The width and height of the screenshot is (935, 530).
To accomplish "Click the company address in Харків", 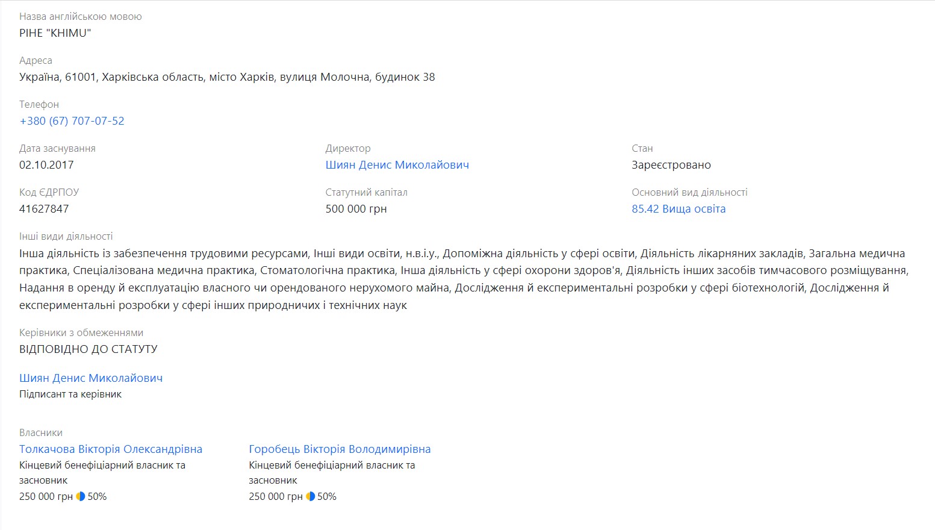I will (x=227, y=76).
